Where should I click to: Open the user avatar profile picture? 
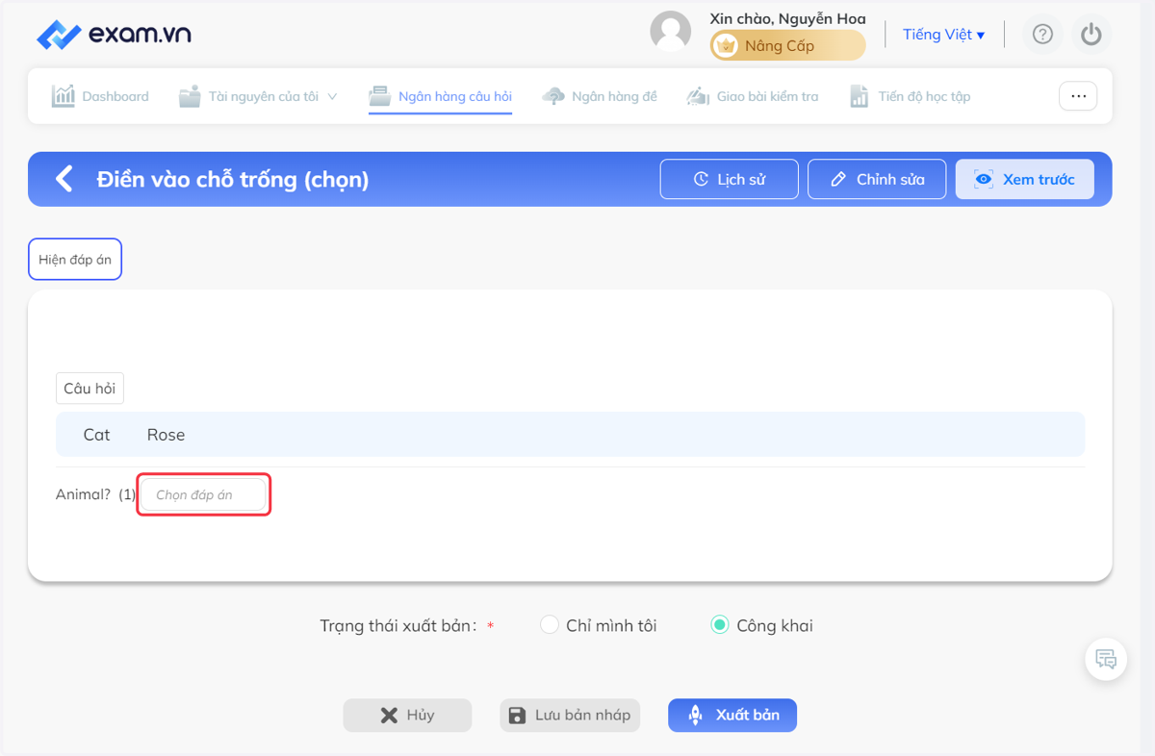pyautogui.click(x=671, y=32)
